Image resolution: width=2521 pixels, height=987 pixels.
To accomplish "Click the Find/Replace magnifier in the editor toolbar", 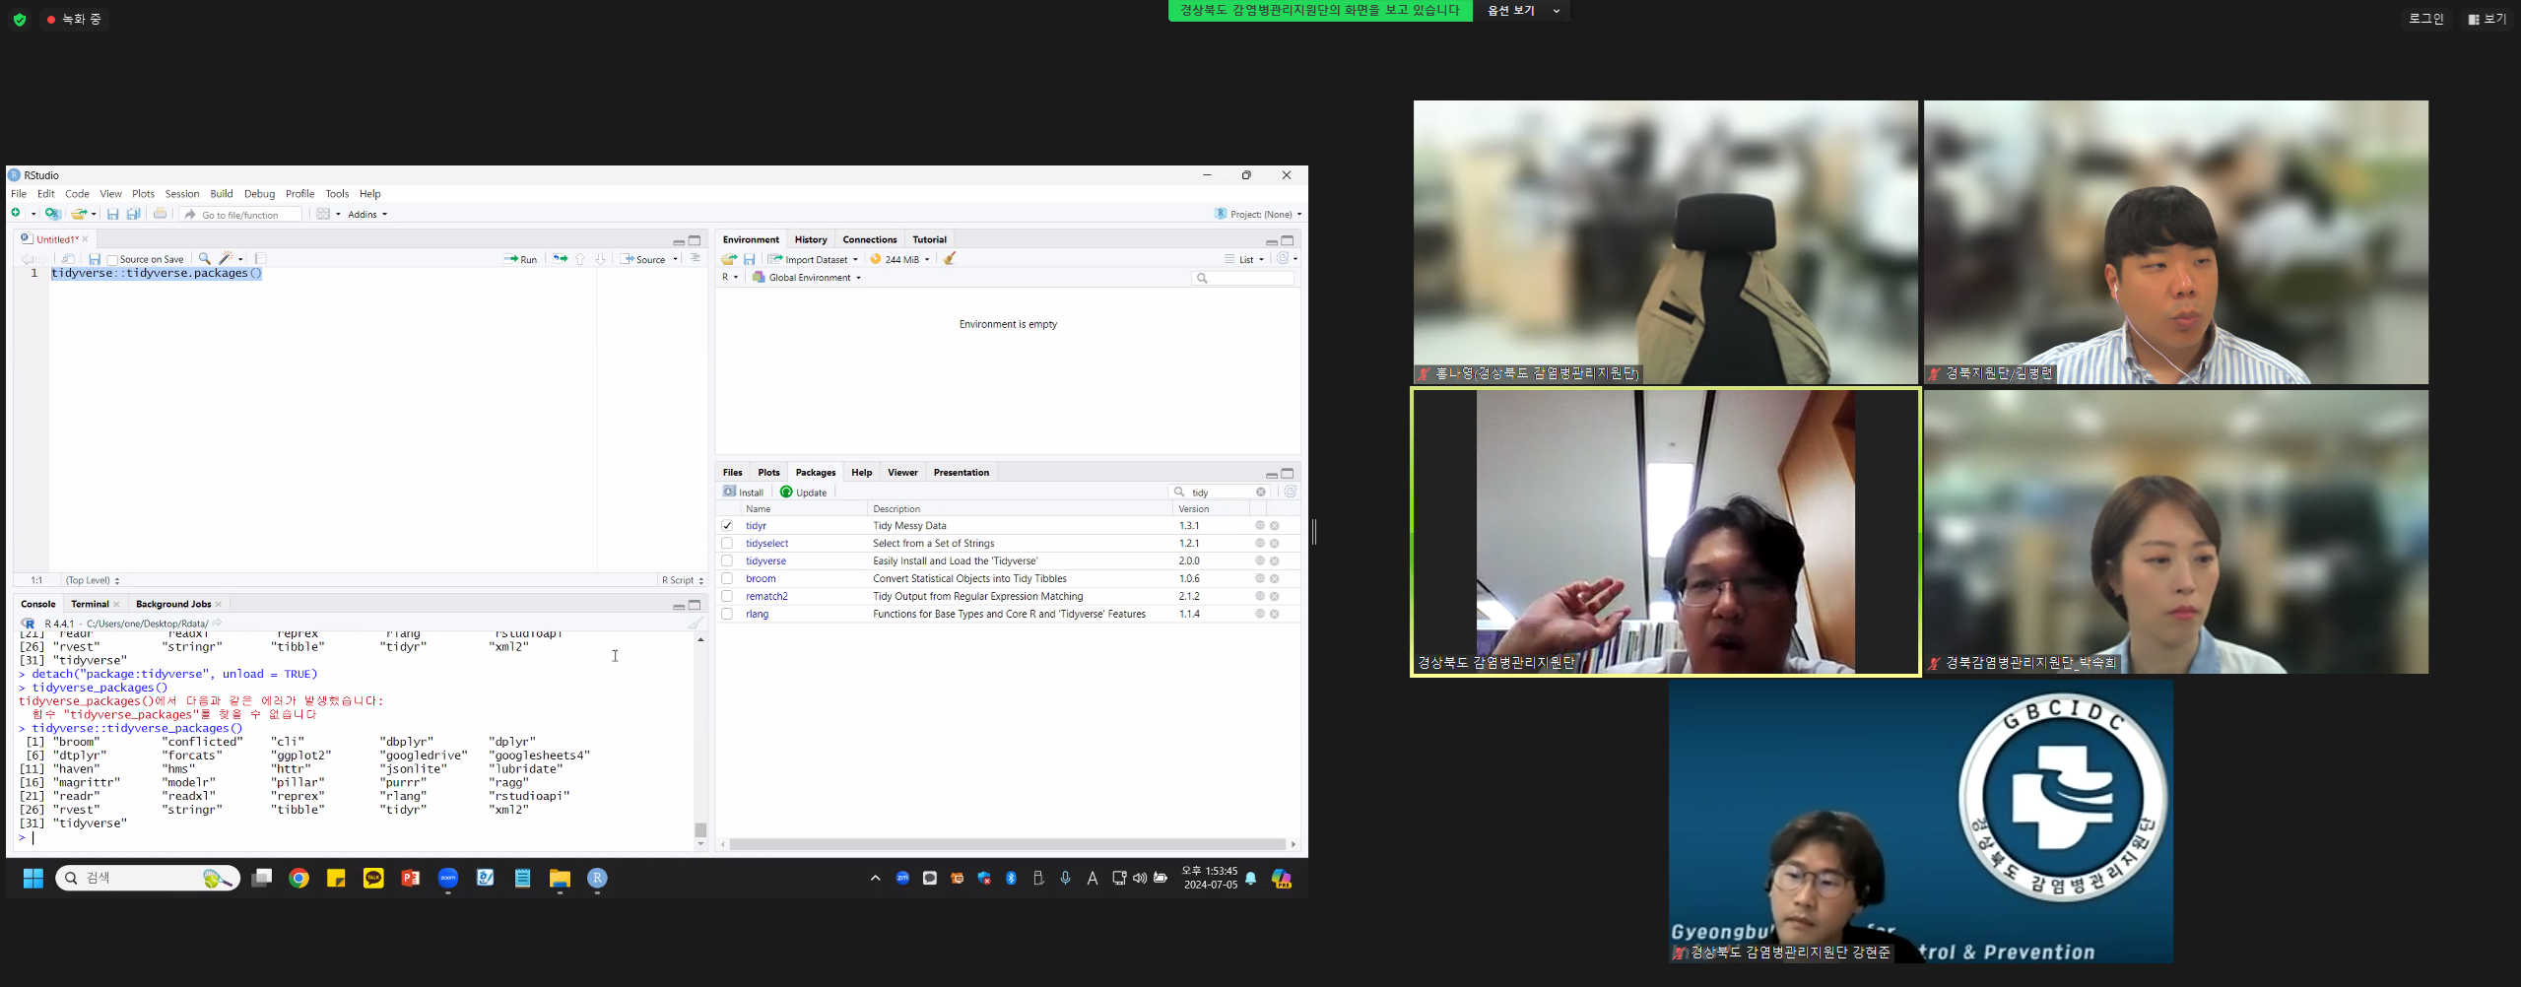I will tap(205, 259).
